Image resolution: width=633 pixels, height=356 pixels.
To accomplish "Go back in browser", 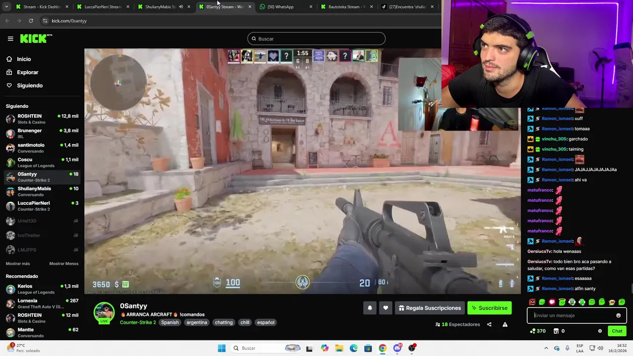I will click(x=7, y=21).
